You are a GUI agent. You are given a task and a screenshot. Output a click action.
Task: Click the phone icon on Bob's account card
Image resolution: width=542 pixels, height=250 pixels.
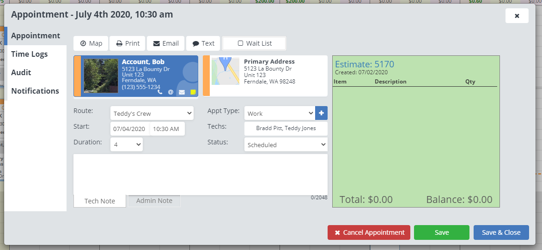[x=160, y=92]
